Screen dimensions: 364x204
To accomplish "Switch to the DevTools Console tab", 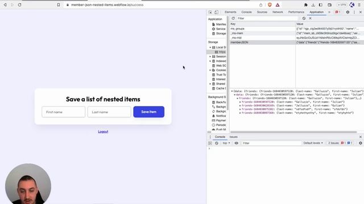I will point(246,12).
